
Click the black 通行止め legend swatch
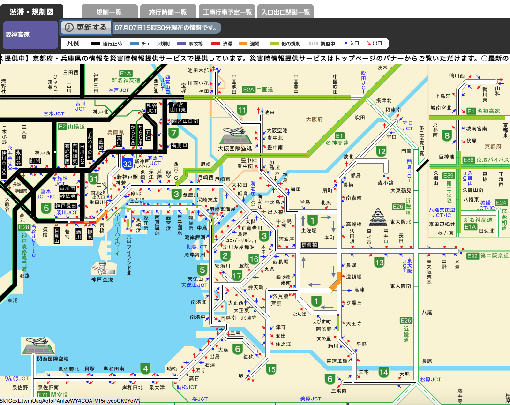click(x=102, y=44)
